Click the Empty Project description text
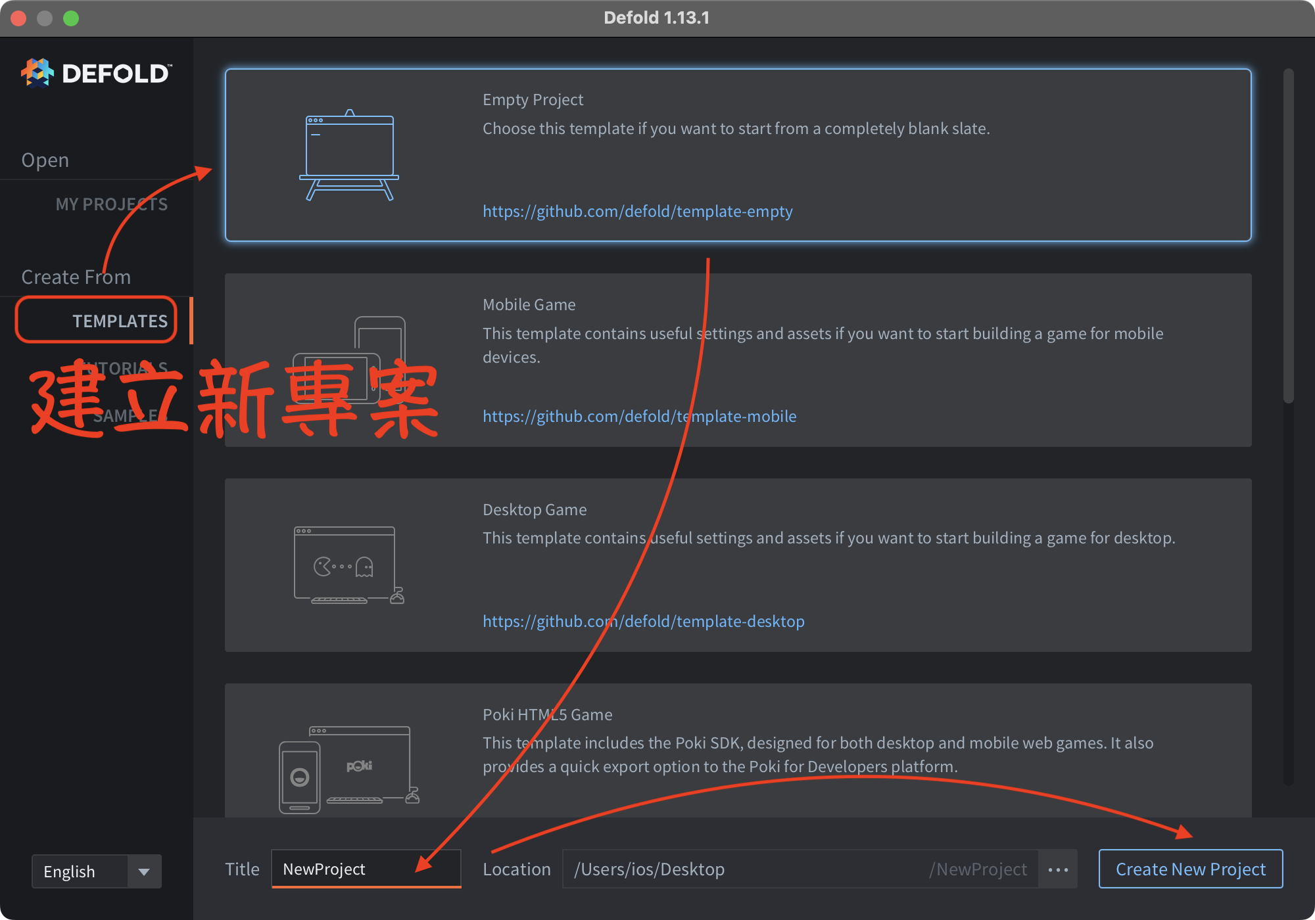1315x920 pixels. coord(736,128)
